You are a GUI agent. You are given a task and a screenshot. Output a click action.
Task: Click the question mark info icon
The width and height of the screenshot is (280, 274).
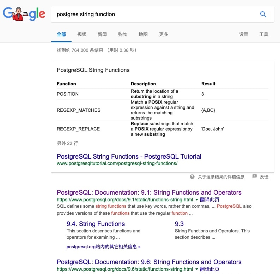192,177
